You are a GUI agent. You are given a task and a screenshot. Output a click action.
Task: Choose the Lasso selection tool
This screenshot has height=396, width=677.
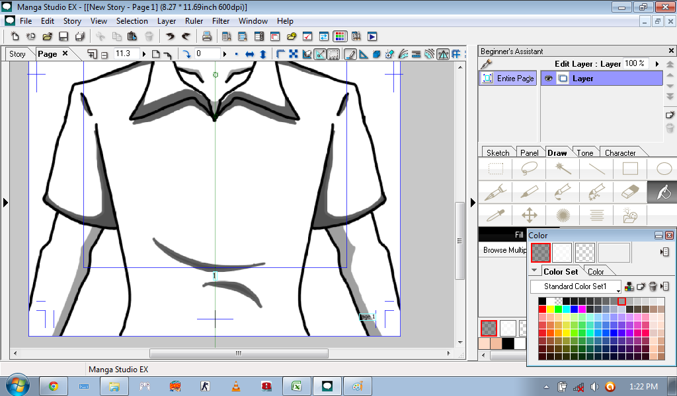529,169
